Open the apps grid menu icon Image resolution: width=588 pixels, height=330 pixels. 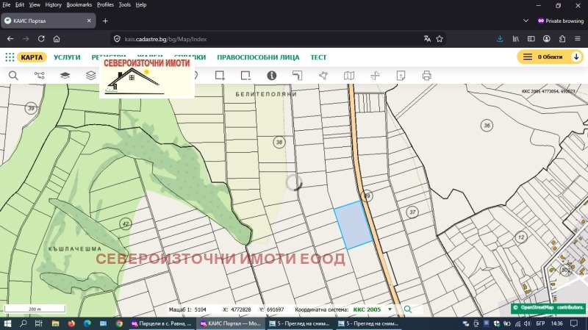(x=10, y=57)
